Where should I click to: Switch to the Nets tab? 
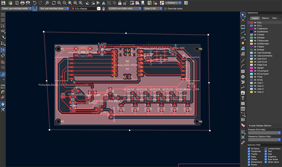(274, 18)
